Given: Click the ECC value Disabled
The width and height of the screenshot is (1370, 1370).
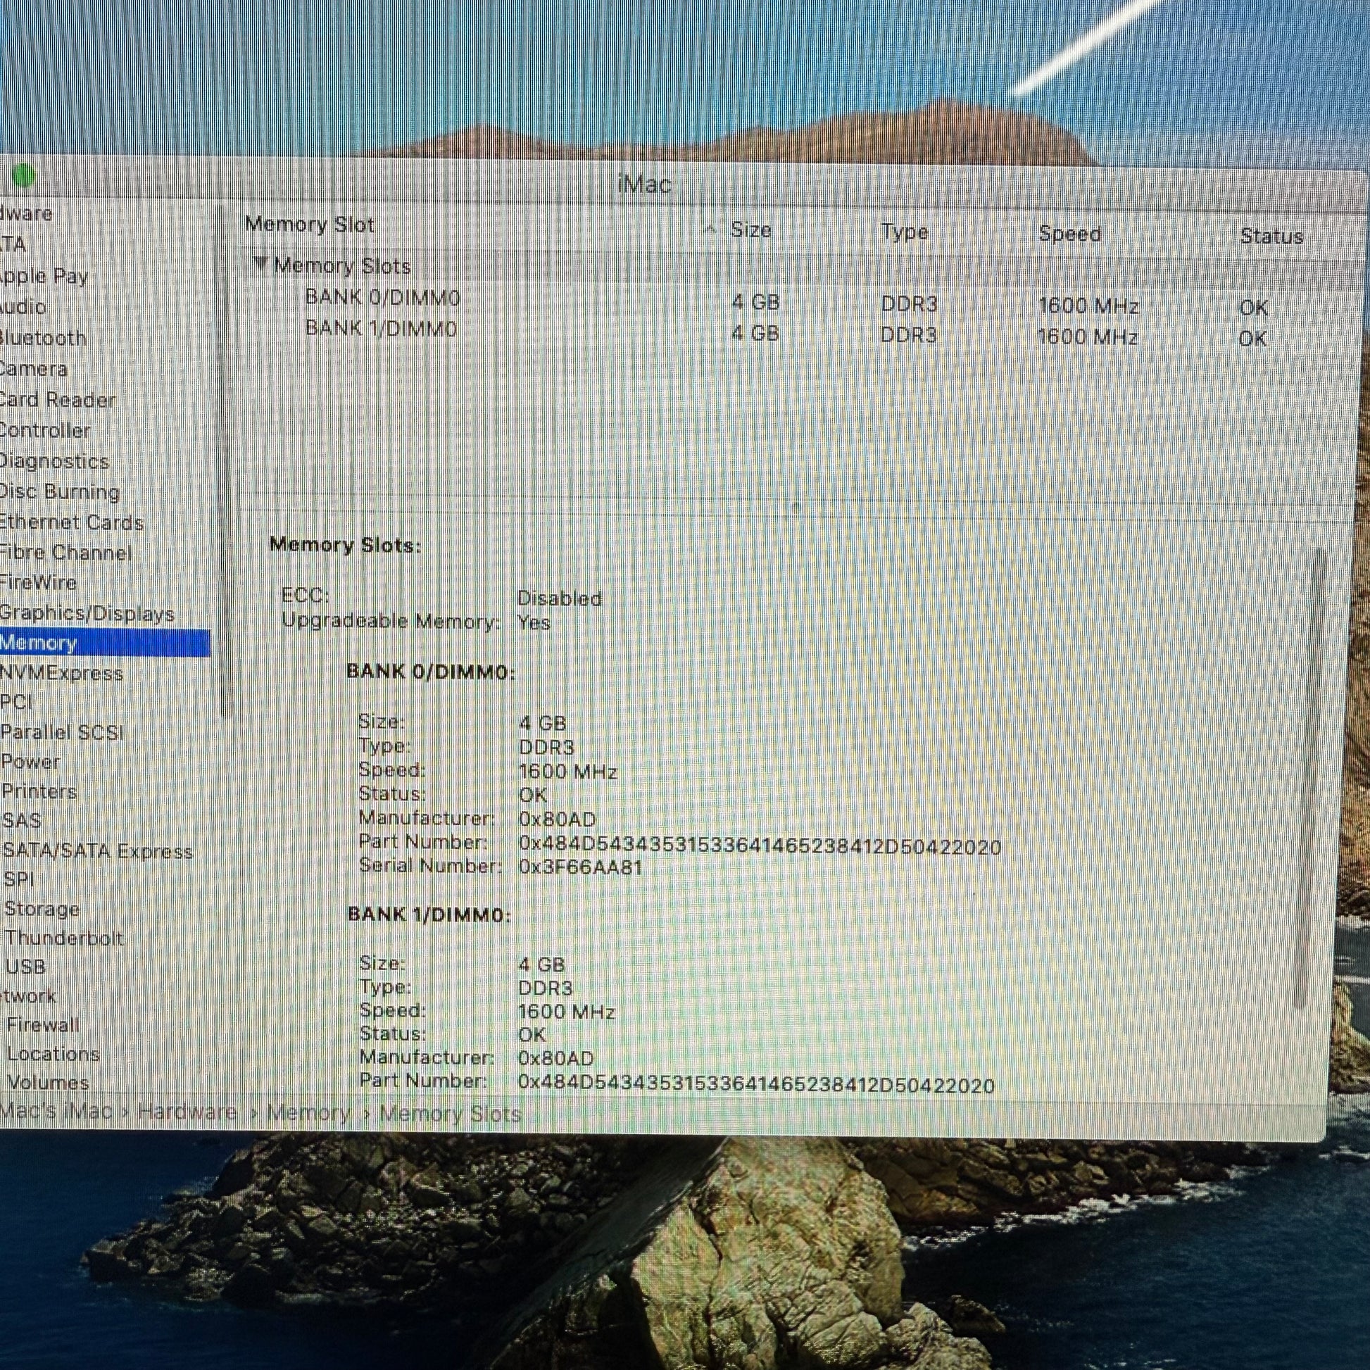Looking at the screenshot, I should (560, 598).
